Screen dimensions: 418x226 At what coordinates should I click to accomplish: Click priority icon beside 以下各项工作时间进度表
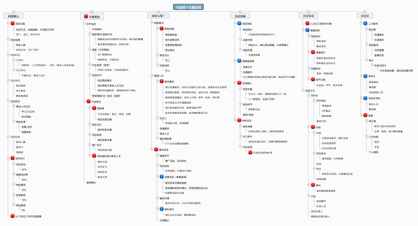(x=12, y=216)
